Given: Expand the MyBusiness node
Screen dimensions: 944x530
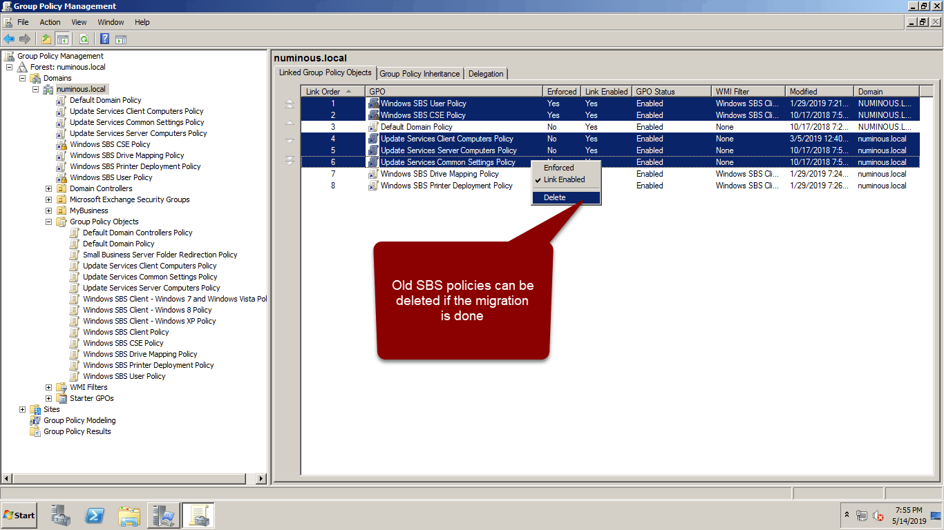Looking at the screenshot, I should tap(49, 210).
